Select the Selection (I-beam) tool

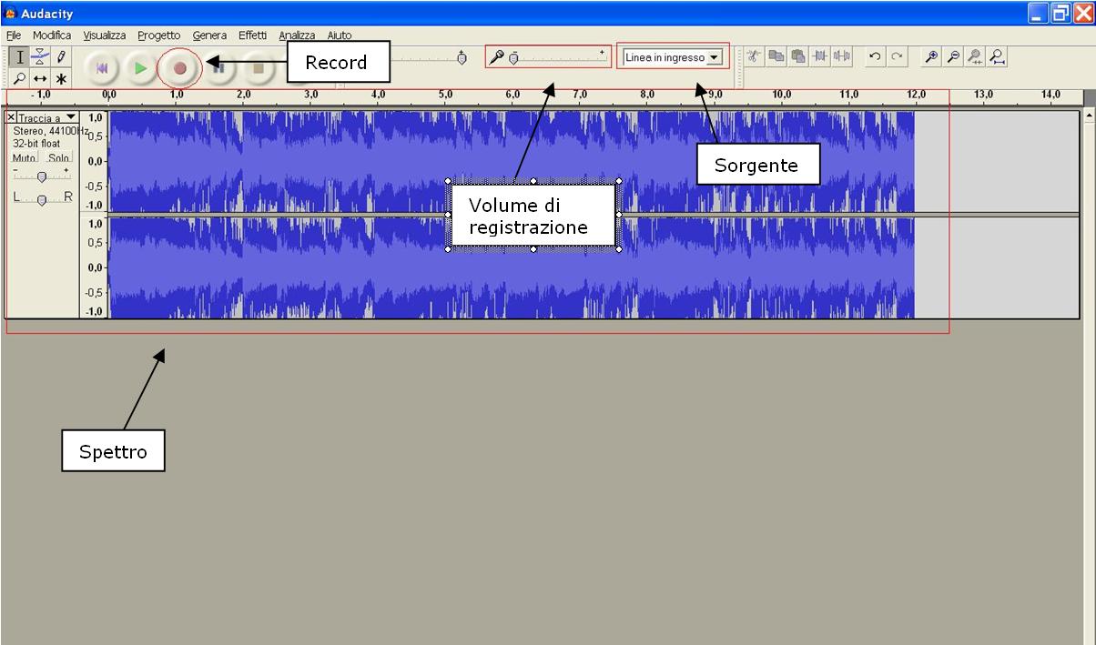click(x=21, y=57)
